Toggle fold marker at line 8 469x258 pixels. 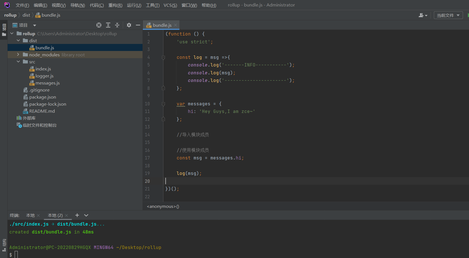(163, 88)
